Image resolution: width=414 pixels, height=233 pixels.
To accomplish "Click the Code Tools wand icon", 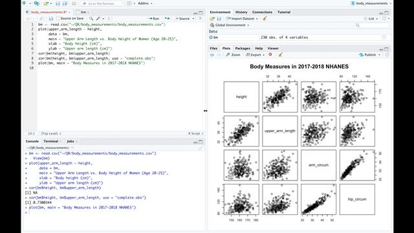I will pyautogui.click(x=98, y=19).
